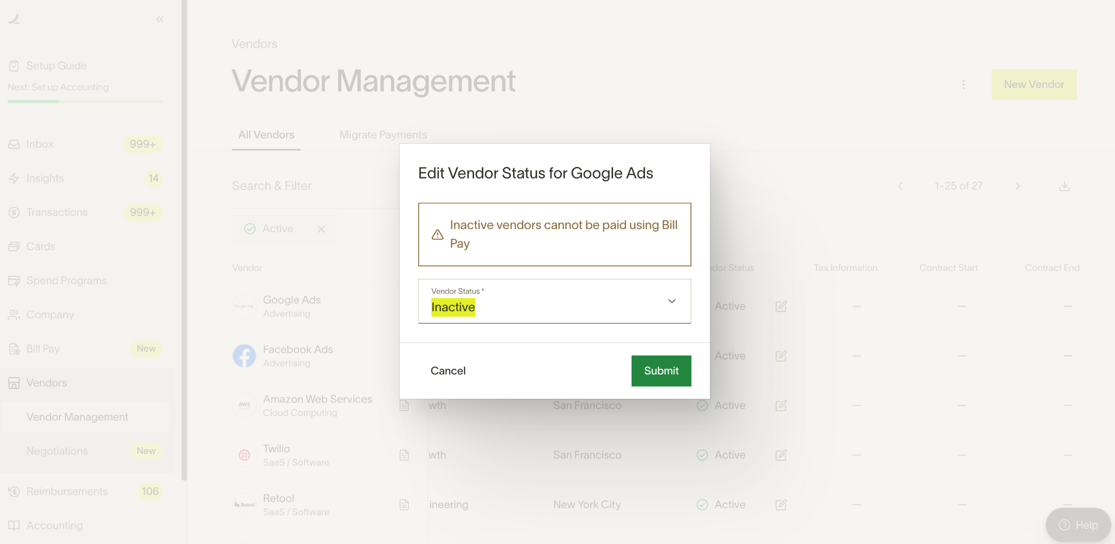Image resolution: width=1115 pixels, height=544 pixels.
Task: Click the Vendors breadcrumb
Action: pyautogui.click(x=254, y=44)
